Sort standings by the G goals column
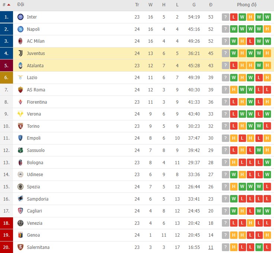The image size is (274, 253). (194, 5)
